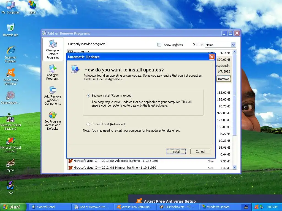Launch Microsoft Visual Basic 6.0 shortcut
The width and height of the screenshot is (282, 211).
(x=11, y=122)
